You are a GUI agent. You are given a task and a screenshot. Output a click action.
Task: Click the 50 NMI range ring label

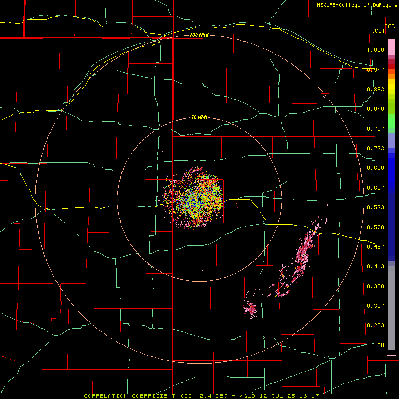coord(199,117)
